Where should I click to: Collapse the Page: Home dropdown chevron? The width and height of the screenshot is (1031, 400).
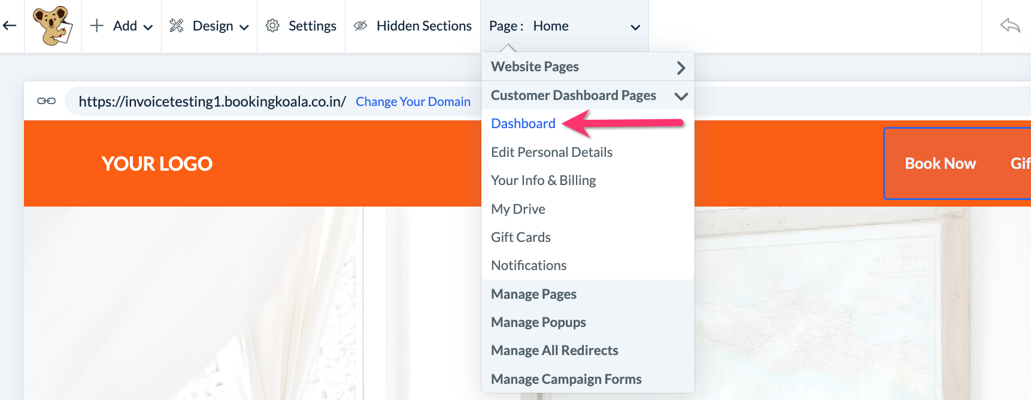point(636,27)
